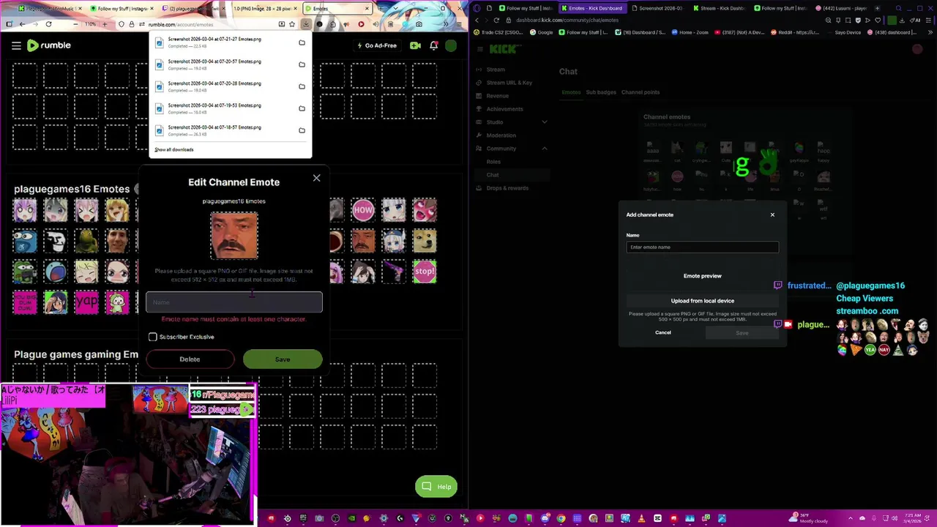The height and width of the screenshot is (527, 937).
Task: Focus the Enter emote name field in Kick
Action: (703, 247)
